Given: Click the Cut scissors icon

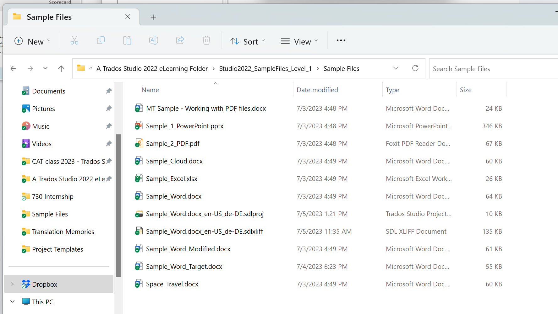Looking at the screenshot, I should coord(74,40).
